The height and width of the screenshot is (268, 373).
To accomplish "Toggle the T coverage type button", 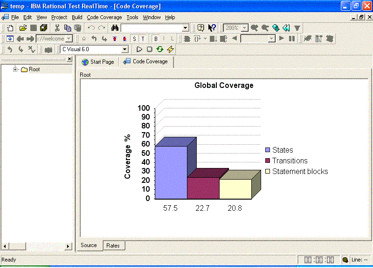I will point(143,39).
